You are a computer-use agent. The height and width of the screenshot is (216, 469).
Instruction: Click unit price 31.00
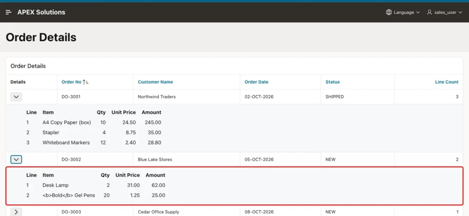coord(133,185)
